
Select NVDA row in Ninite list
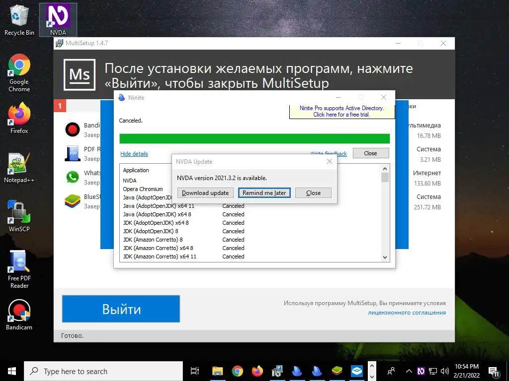pos(130,181)
